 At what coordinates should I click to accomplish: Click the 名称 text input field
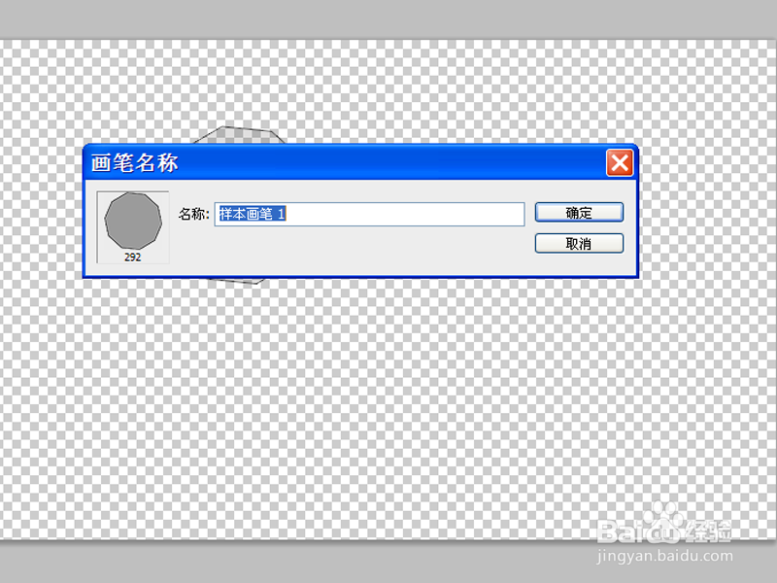(x=369, y=214)
